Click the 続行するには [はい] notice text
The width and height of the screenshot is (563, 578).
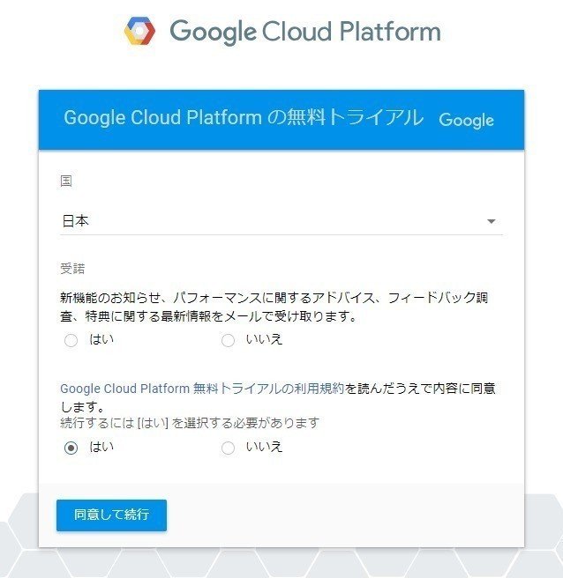tap(190, 423)
